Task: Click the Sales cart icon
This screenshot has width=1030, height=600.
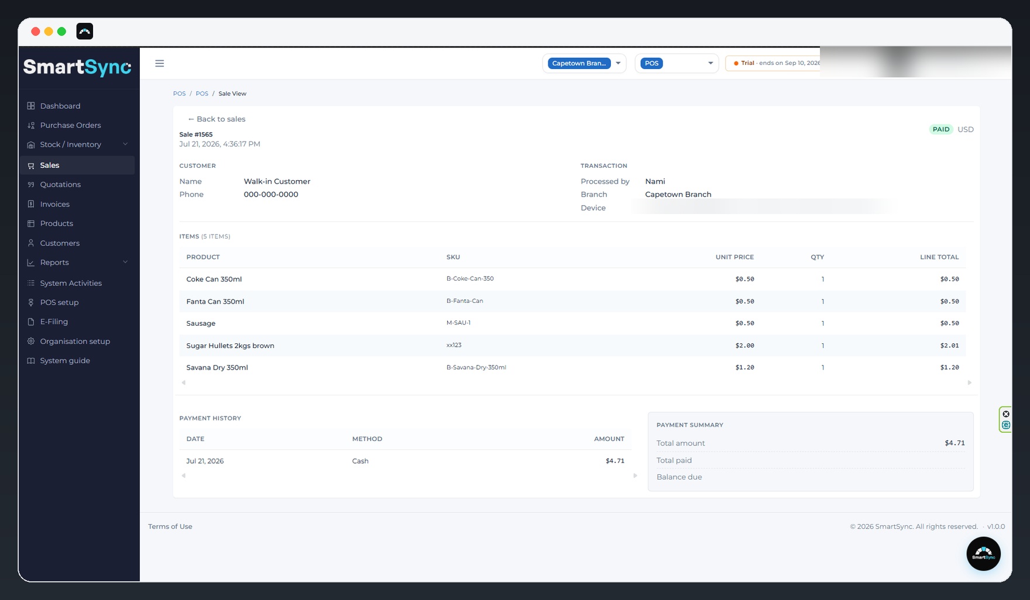Action: click(x=31, y=165)
